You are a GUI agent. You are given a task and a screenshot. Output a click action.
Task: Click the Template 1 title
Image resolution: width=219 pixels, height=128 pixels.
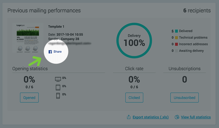point(56,27)
